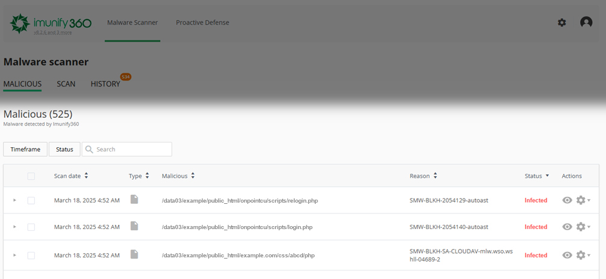Tick the select-all header checkbox
The width and height of the screenshot is (606, 279).
31,176
